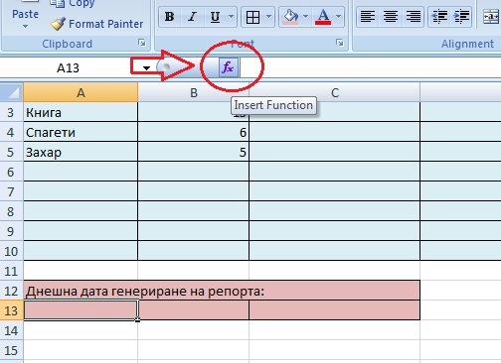Select pink cell C13
Screen dimensions: 501x363
coord(335,310)
